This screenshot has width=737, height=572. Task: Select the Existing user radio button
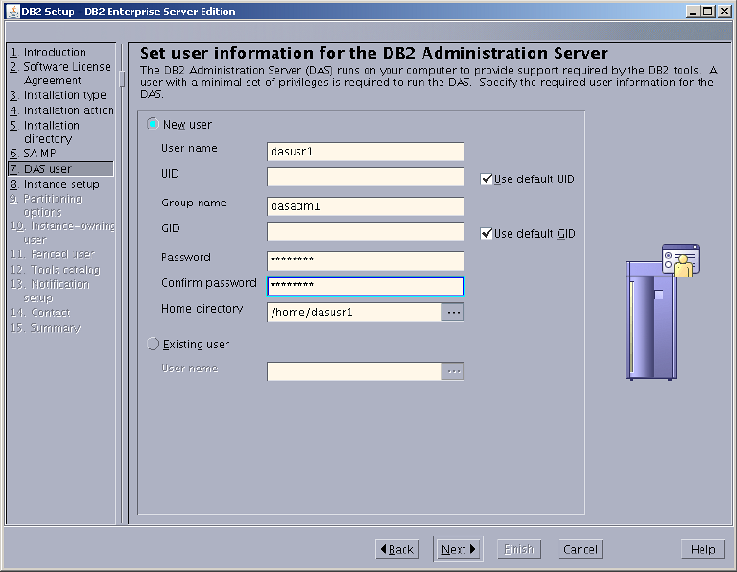pos(153,344)
